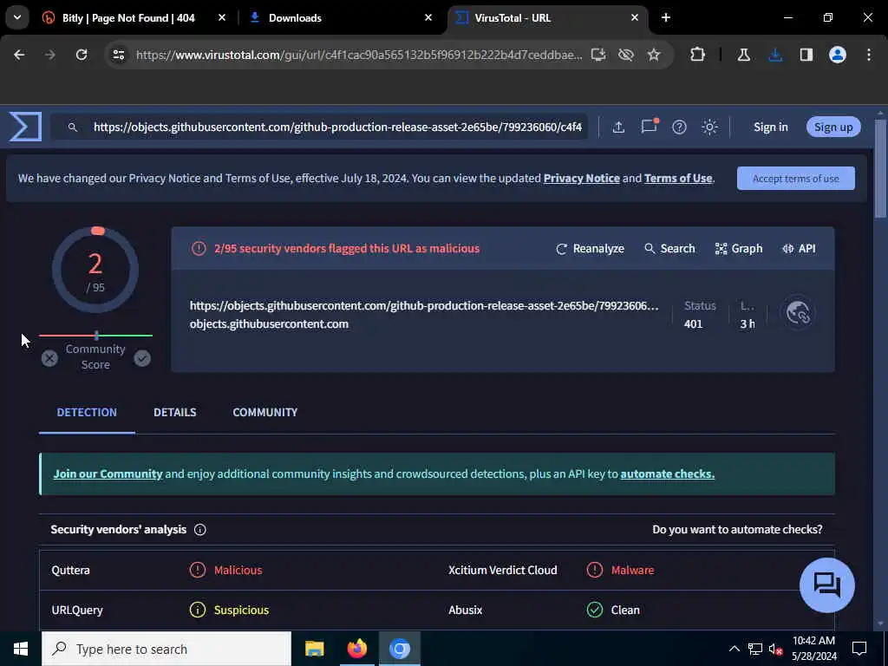Viewport: 888px width, 666px height.
Task: Click Quttera Malicious warning icon
Action: click(x=197, y=570)
